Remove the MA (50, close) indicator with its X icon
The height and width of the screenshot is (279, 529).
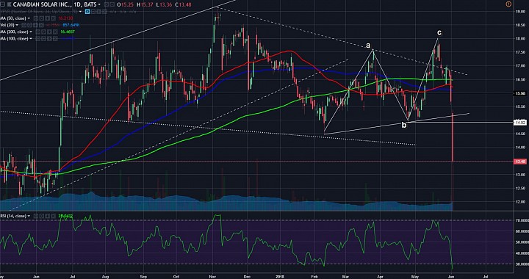[x=54, y=18]
